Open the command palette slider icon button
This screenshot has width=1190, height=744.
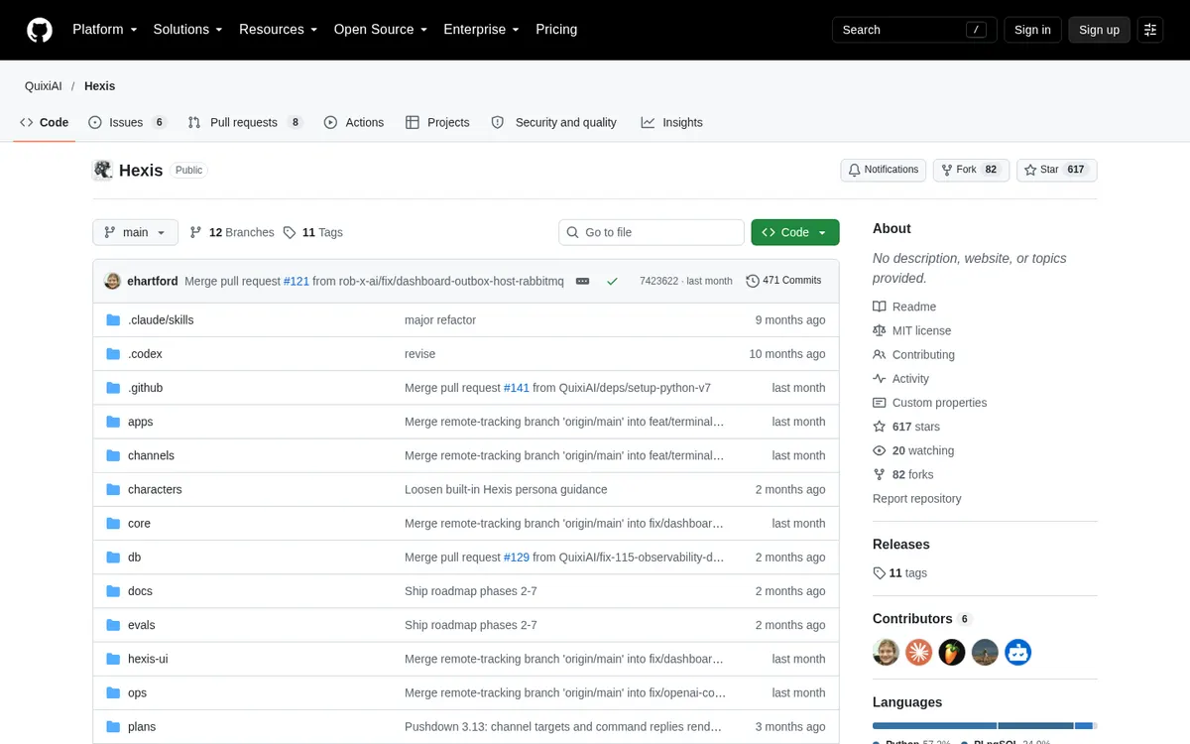point(1150,30)
